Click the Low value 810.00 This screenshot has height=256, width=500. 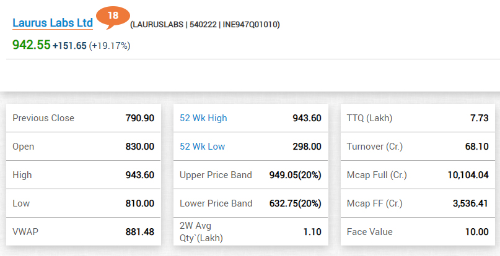point(139,203)
